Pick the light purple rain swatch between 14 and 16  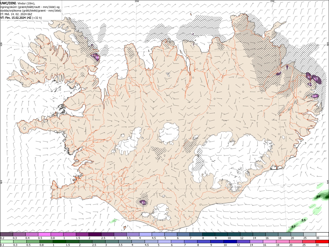[x=257, y=242]
